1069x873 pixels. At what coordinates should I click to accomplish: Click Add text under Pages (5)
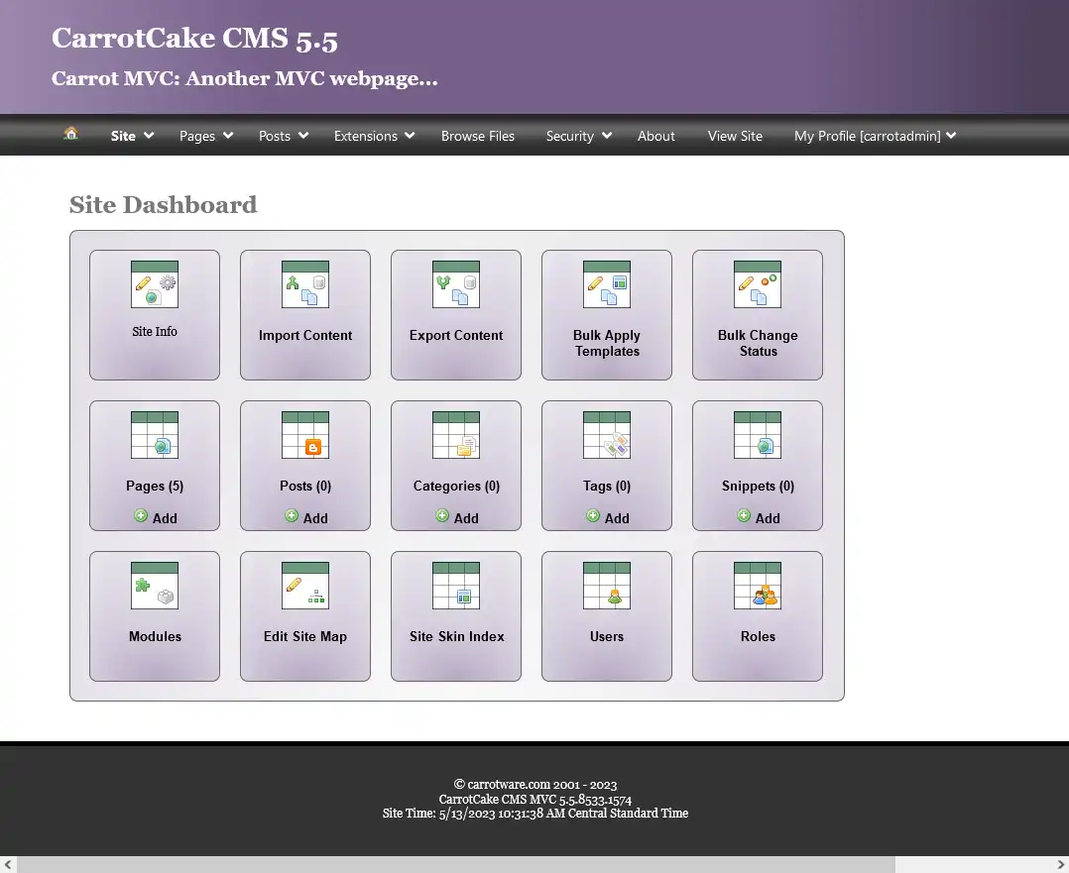tap(165, 518)
